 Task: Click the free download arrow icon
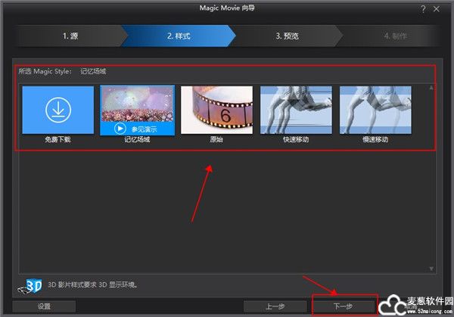(x=58, y=110)
